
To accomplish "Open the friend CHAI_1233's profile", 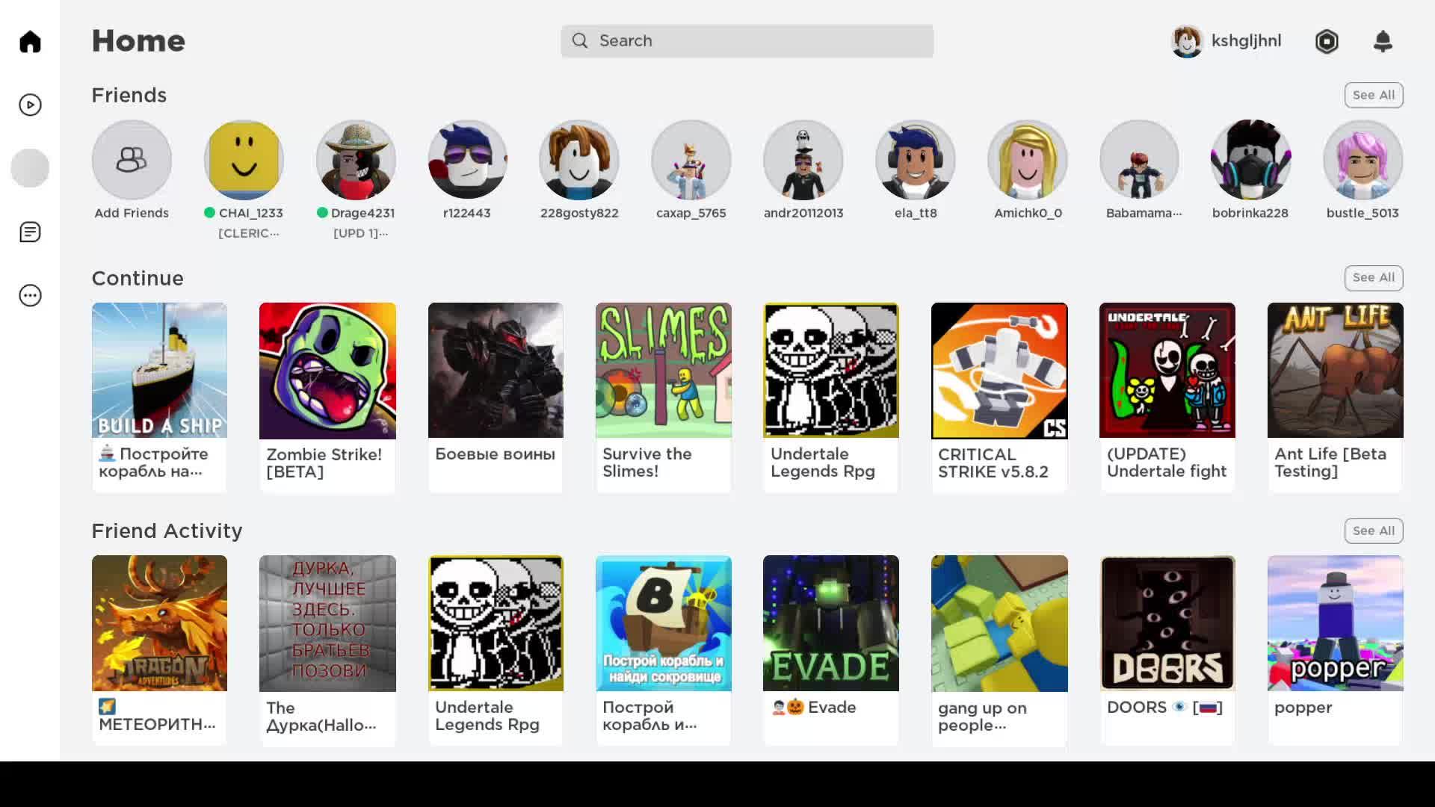I will point(244,160).
